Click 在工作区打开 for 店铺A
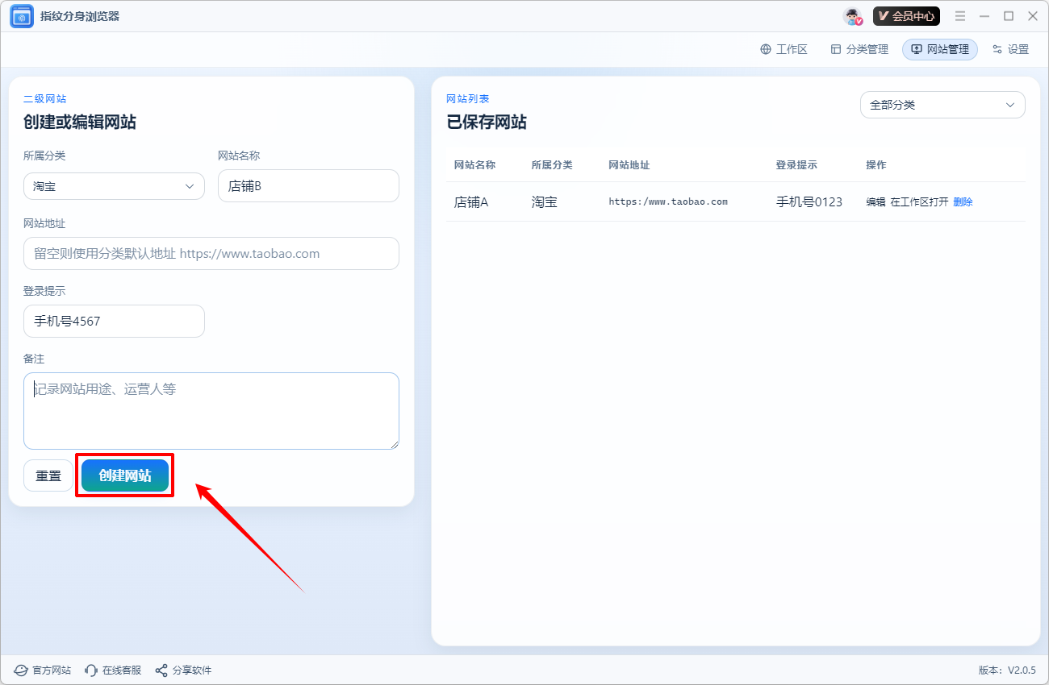This screenshot has width=1049, height=685. pos(920,202)
